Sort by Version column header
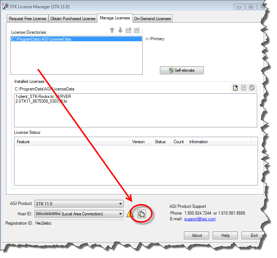 [x=138, y=142]
